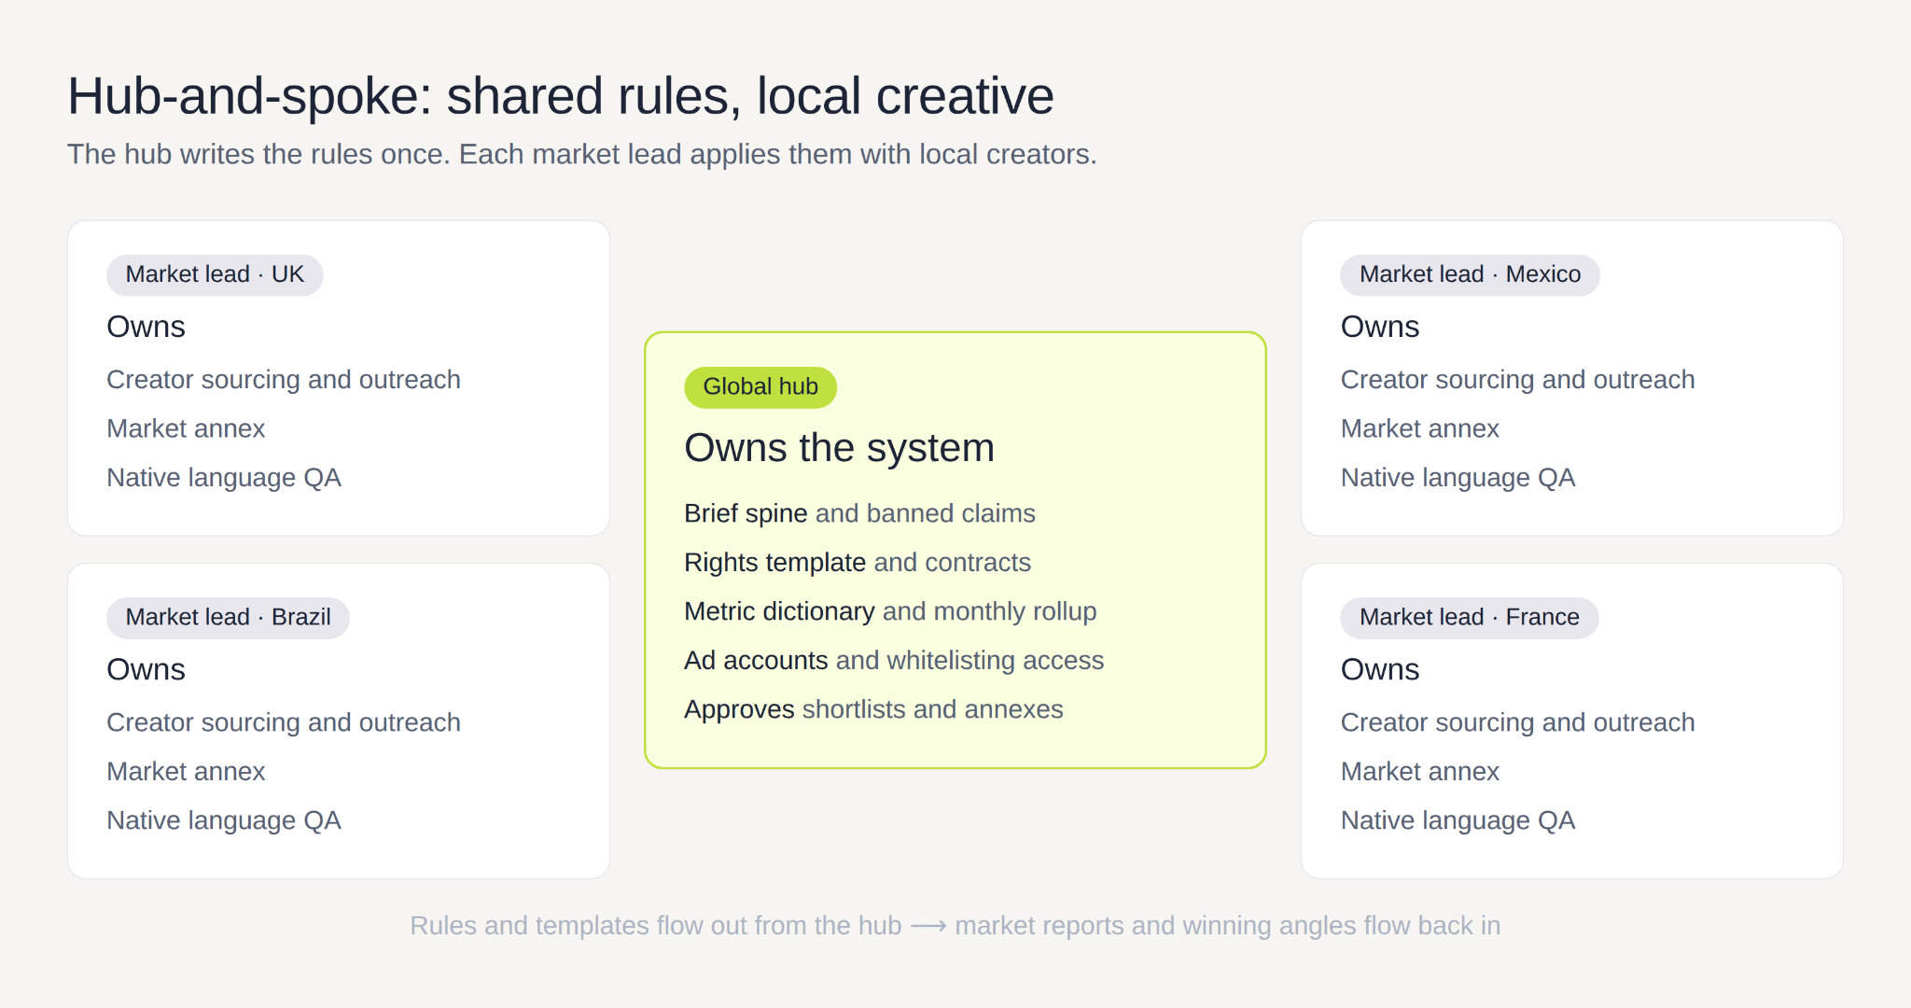Click 'Market annex' in the Brazil card
Viewport: 1911px width, 1008px height.
186,772
